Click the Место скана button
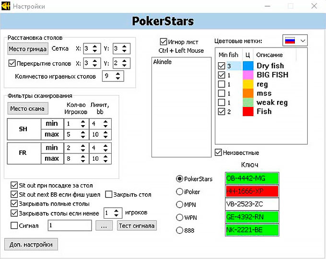This screenshot has width=326, height=259. [27, 108]
